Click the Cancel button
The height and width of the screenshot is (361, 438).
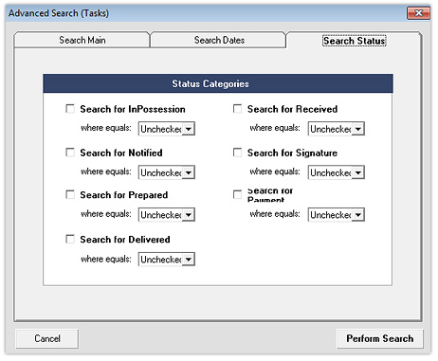pos(47,338)
